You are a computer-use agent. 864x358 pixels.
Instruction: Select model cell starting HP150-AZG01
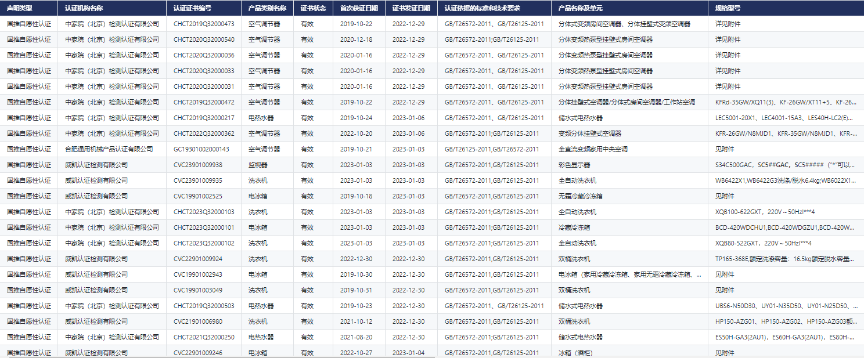[786, 321]
